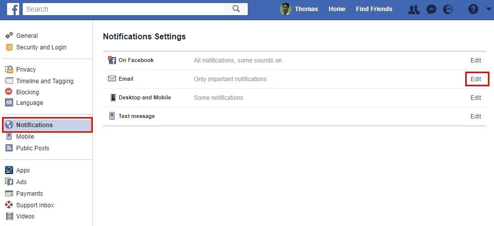This screenshot has width=494, height=226.
Task: Click the Mobile phone icon in sidebar
Action: click(x=9, y=136)
